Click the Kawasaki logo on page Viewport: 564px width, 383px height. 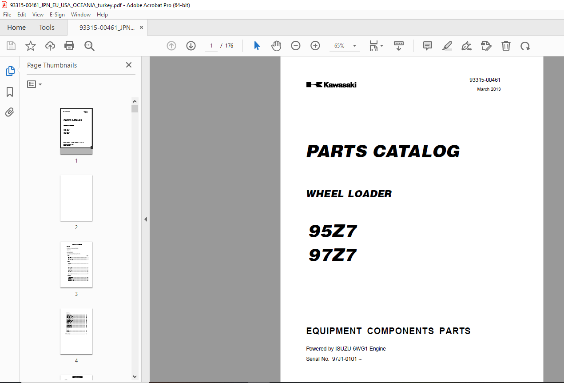pos(331,85)
